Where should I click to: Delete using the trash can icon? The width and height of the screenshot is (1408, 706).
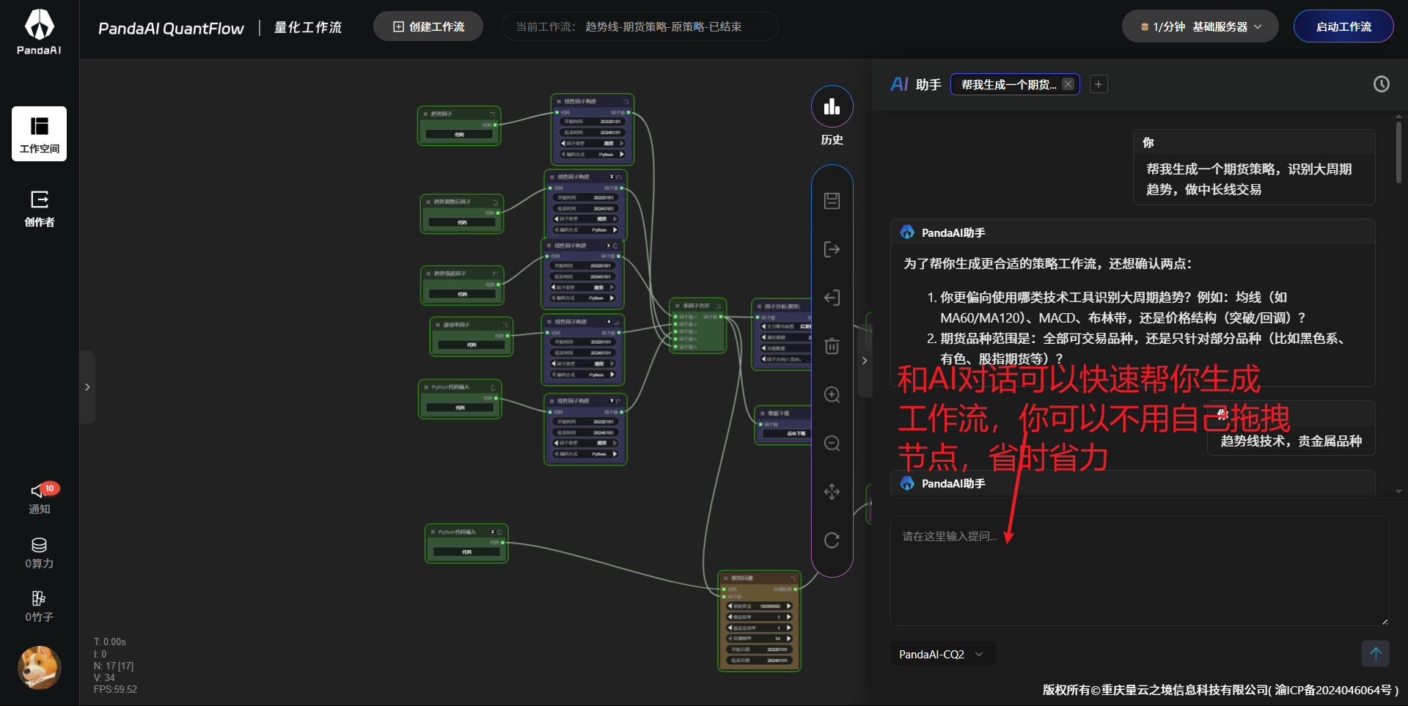[x=832, y=346]
